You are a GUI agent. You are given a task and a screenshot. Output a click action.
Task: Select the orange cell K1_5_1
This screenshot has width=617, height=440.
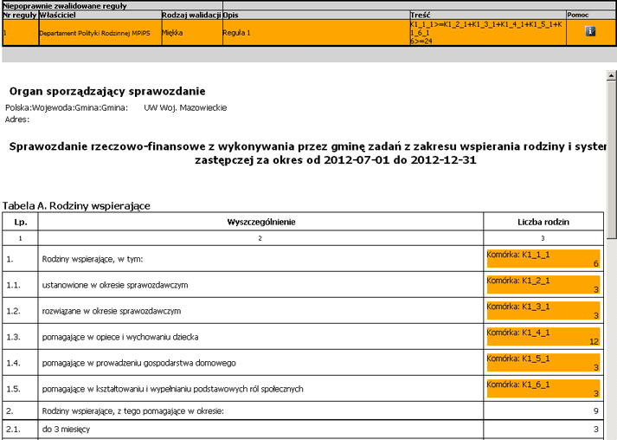(543, 362)
